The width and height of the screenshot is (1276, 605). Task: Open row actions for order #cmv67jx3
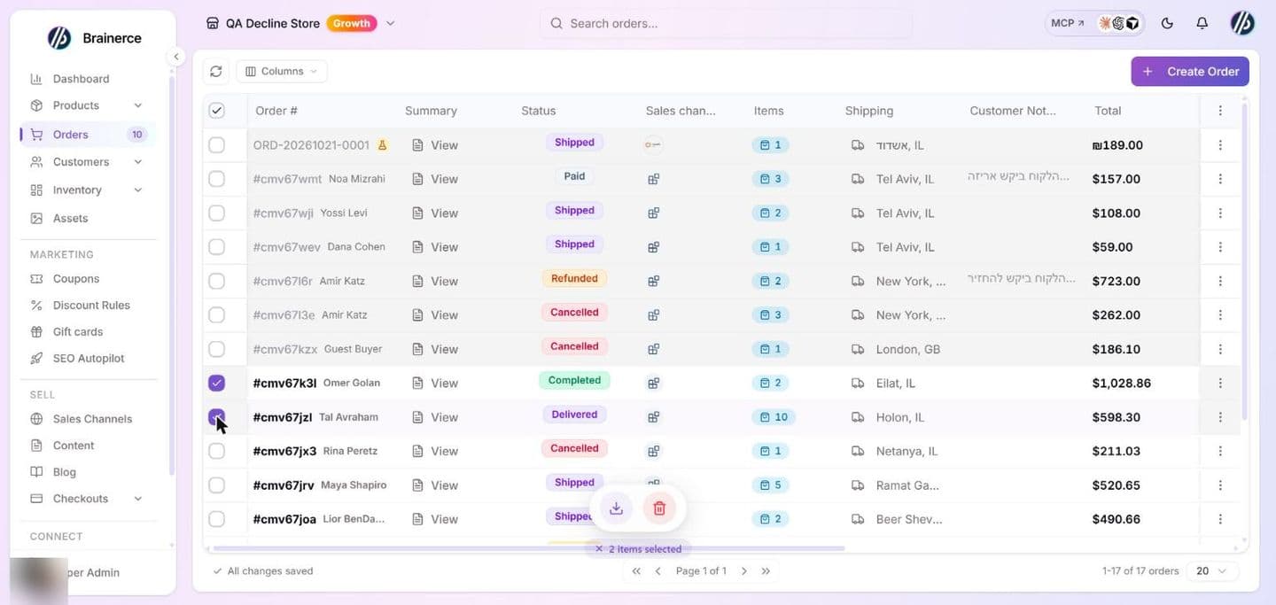pos(1220,451)
